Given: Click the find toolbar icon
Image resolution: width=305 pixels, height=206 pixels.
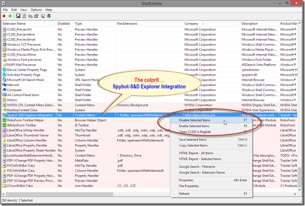Looking at the screenshot, I should point(42,16).
